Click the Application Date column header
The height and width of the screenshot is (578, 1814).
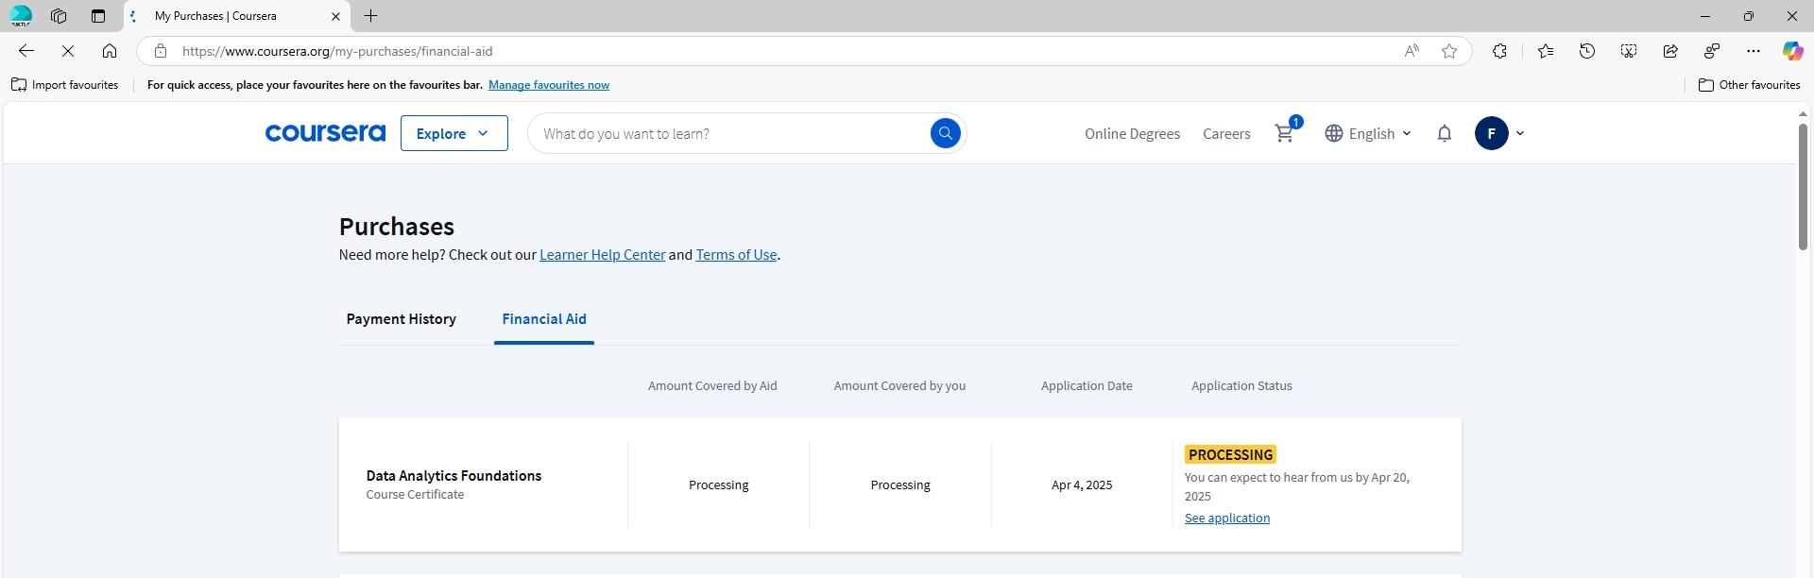pyautogui.click(x=1087, y=386)
